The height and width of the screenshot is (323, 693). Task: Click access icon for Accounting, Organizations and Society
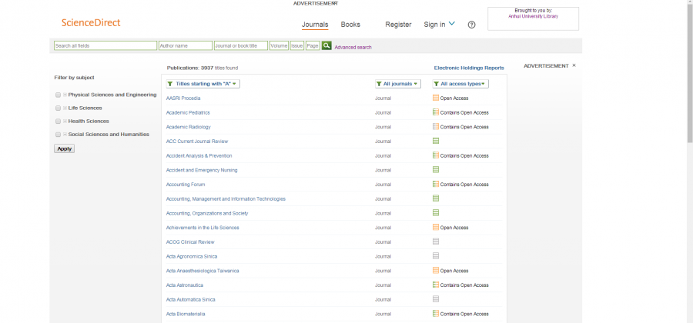436,213
